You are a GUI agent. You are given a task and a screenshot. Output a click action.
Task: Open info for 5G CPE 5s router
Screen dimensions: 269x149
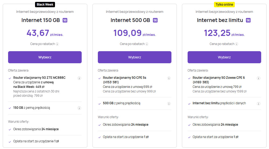point(169,78)
